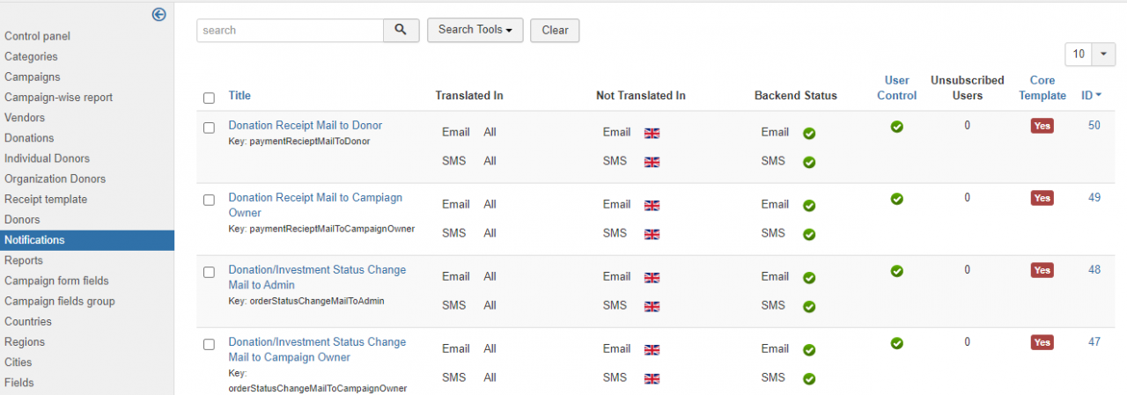Tick checkbox for Donation/Investment Status Change Mail to Admin
This screenshot has width=1127, height=395.
(209, 272)
